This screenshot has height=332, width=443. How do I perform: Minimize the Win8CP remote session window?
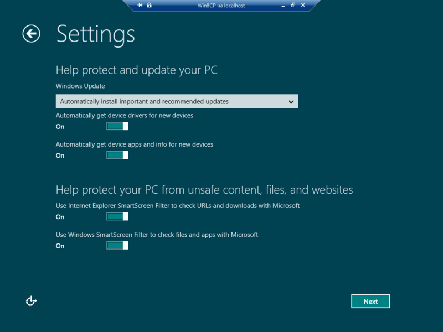click(284, 5)
